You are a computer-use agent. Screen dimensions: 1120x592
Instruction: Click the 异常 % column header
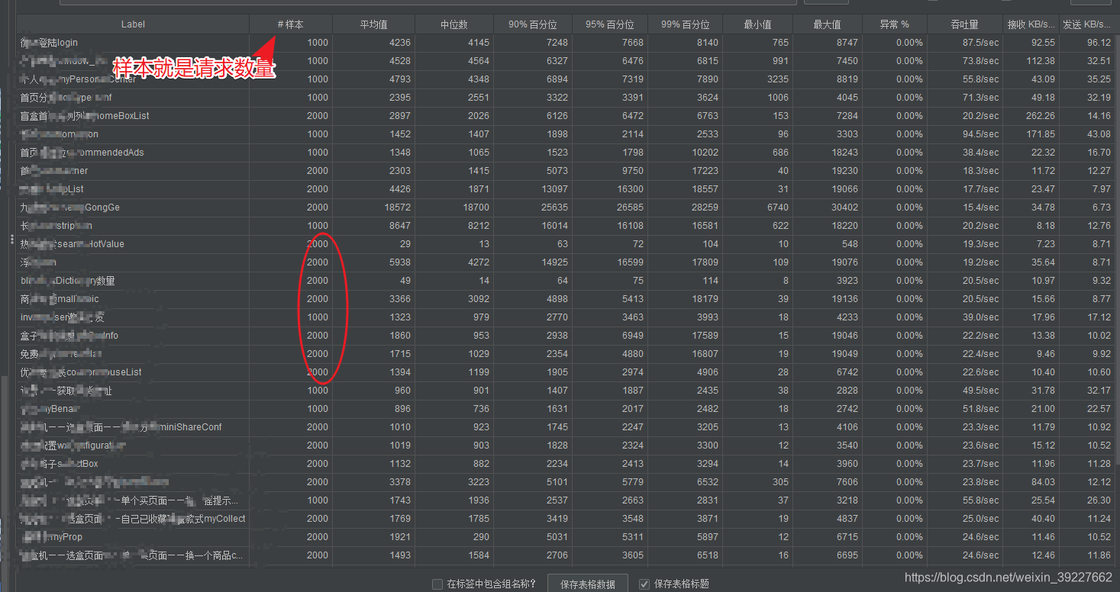point(895,24)
